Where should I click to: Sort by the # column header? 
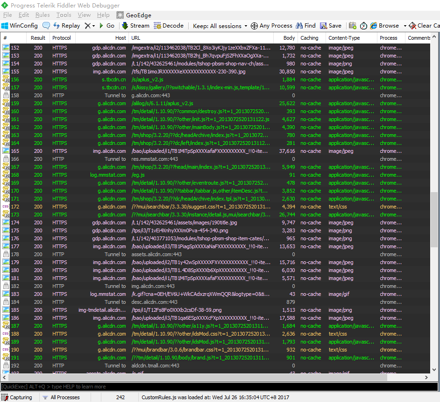coord(13,38)
